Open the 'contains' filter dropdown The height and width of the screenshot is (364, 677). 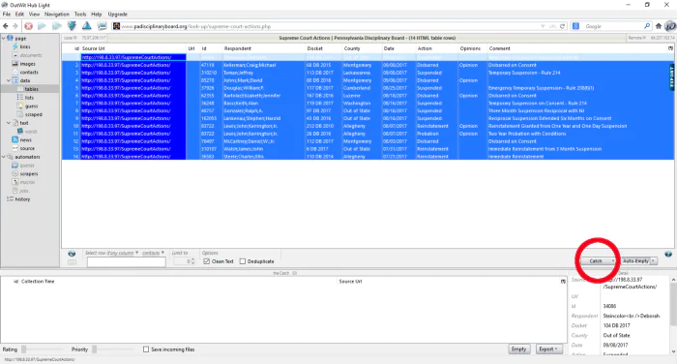coord(153,253)
